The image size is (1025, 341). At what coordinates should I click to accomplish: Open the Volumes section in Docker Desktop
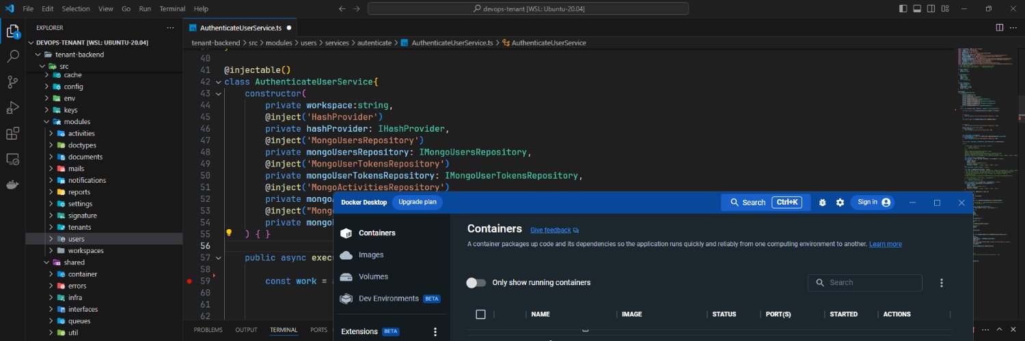(x=373, y=277)
